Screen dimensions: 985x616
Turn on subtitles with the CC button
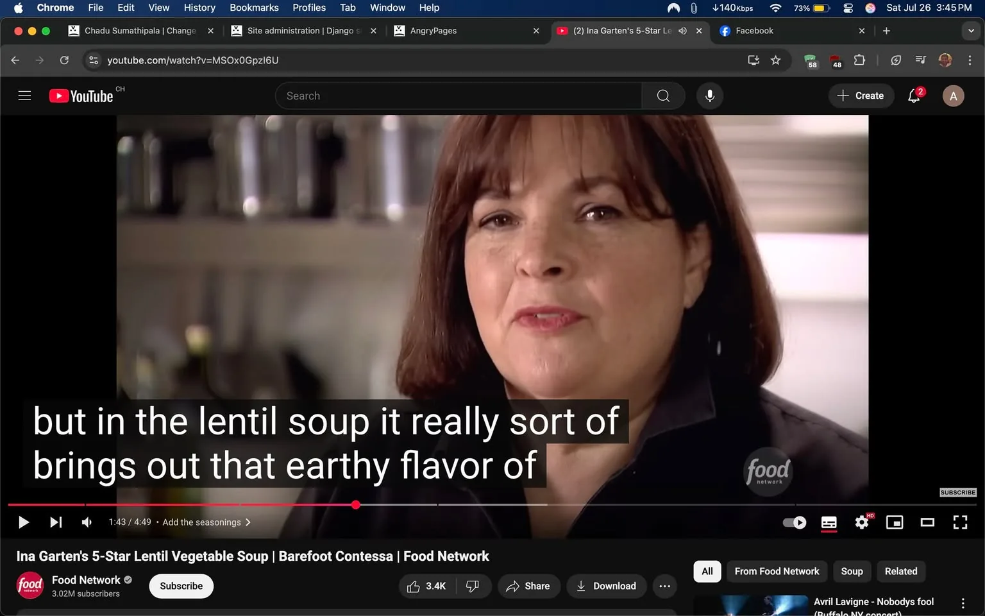[x=829, y=522]
